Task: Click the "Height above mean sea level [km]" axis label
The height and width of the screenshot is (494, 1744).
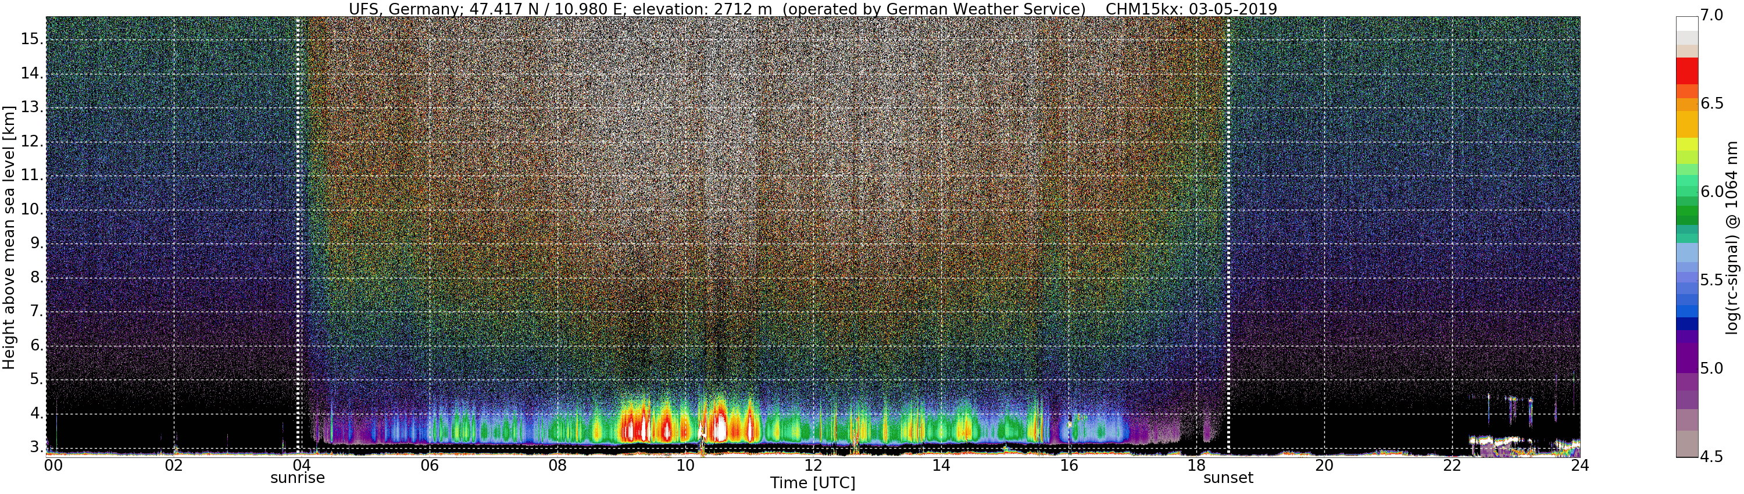Action: click(9, 238)
